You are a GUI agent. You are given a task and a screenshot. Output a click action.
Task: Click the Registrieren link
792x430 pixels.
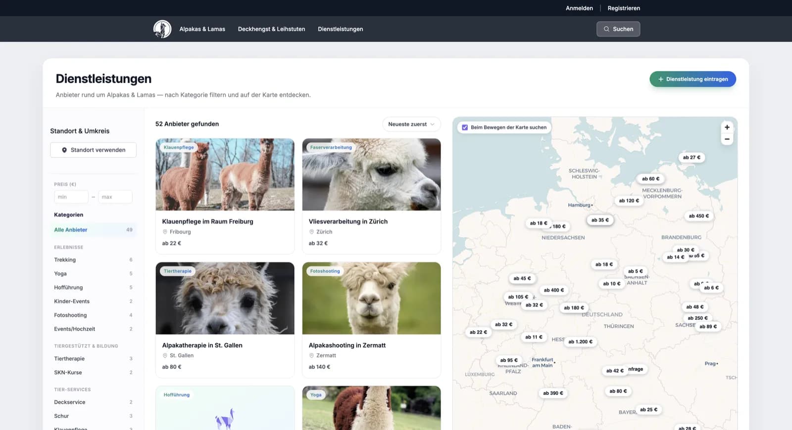[x=624, y=8]
